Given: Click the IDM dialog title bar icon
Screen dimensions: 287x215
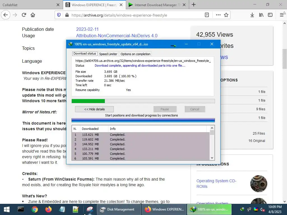Looking at the screenshot, I should pos(71,44).
